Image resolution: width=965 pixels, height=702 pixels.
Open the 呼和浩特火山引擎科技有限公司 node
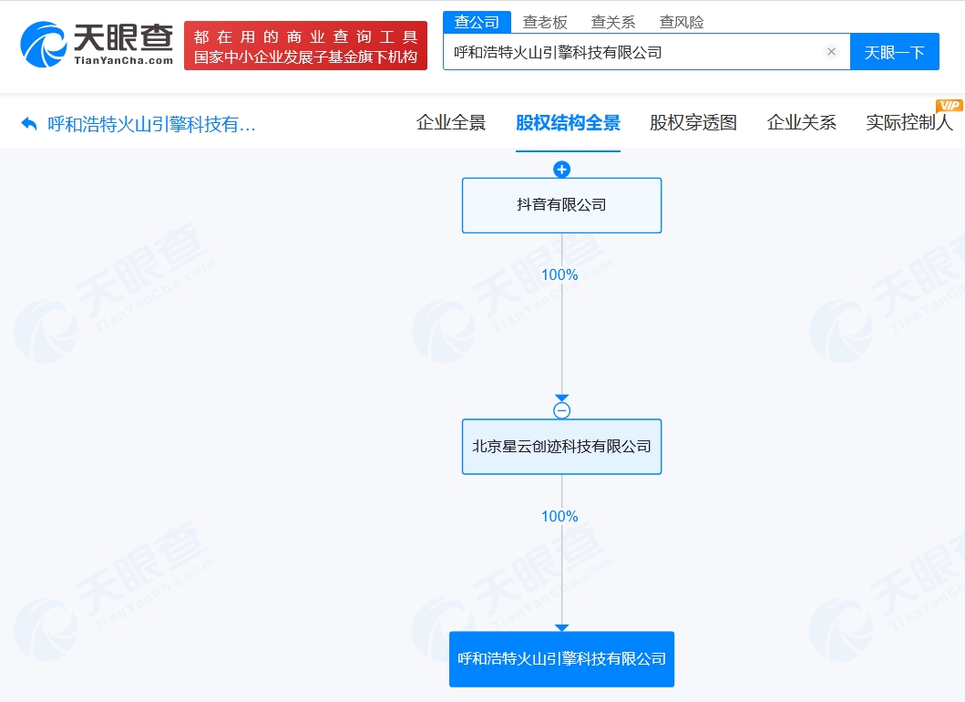tap(561, 659)
